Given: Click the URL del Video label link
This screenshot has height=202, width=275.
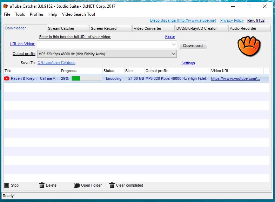Looking at the screenshot, I should pyautogui.click(x=22, y=44).
